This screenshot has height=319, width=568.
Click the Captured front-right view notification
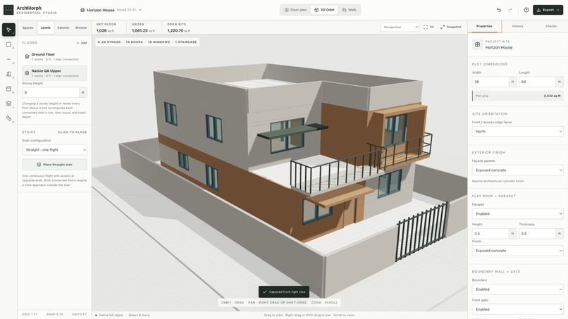283,292
